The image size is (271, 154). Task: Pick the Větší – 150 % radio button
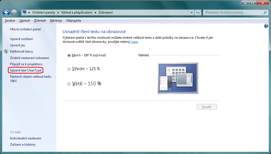69,84
